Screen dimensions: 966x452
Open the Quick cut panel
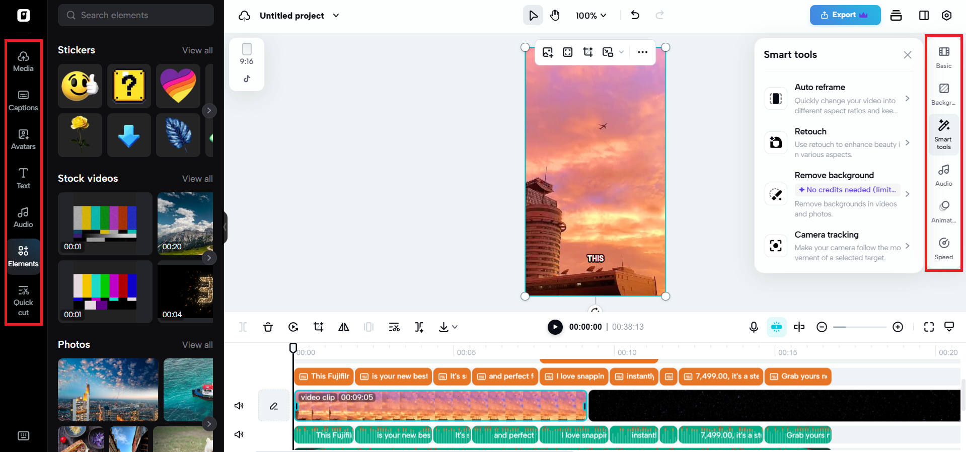point(23,301)
